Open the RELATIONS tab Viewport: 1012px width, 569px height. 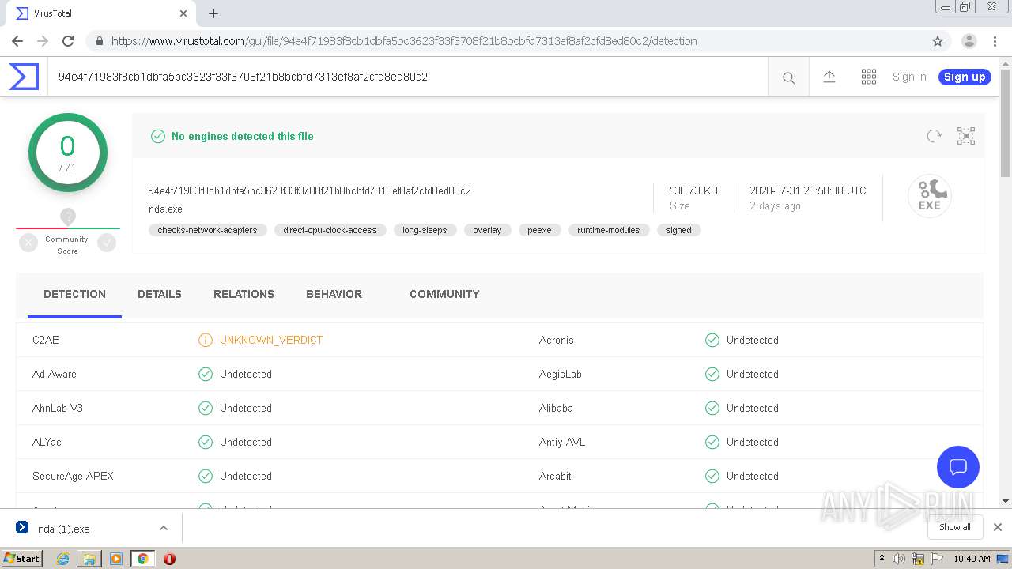coord(244,294)
